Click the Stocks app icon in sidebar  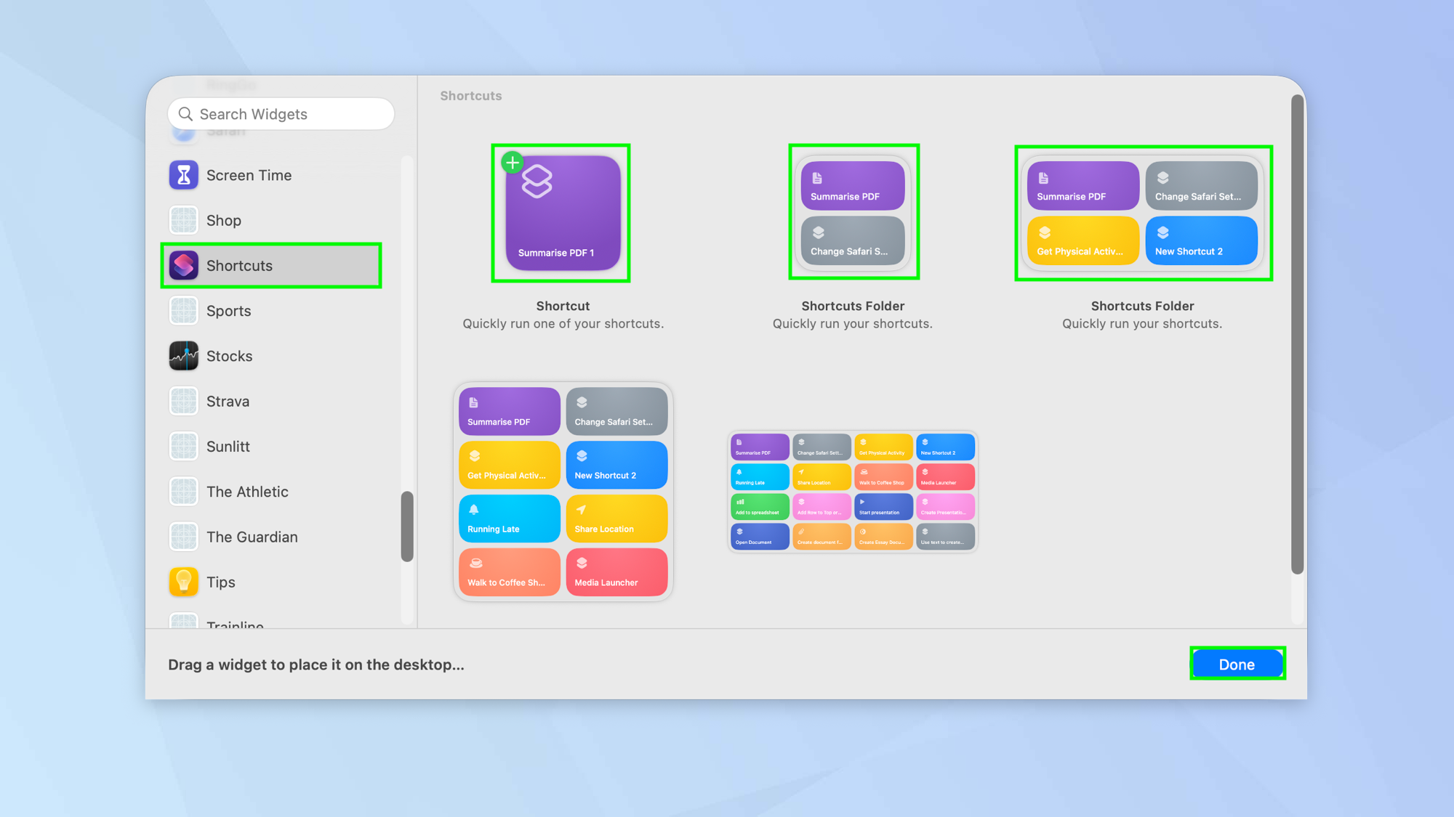(x=183, y=356)
